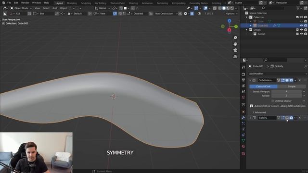Click the help question mark icon

[199, 14]
